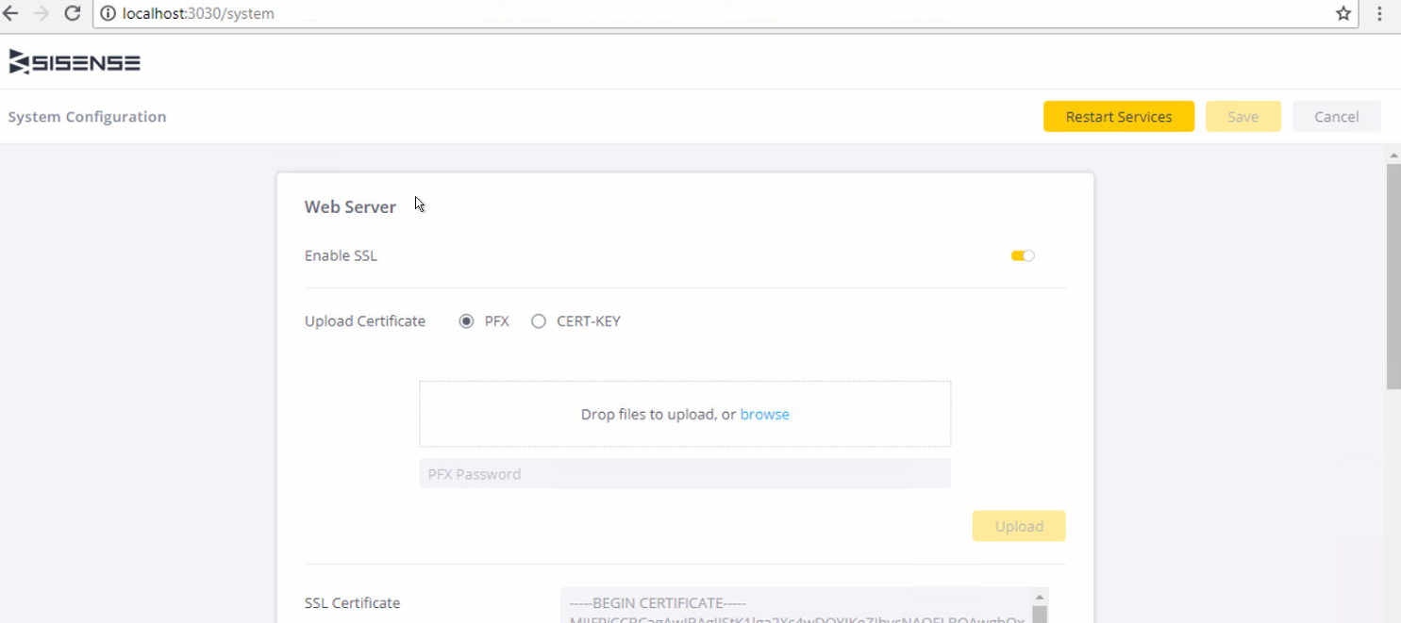Open the page info icon in address bar
Image resolution: width=1401 pixels, height=623 pixels.
pos(106,13)
